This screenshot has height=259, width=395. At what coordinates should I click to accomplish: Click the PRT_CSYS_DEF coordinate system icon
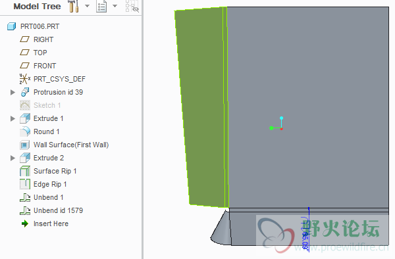coord(25,79)
